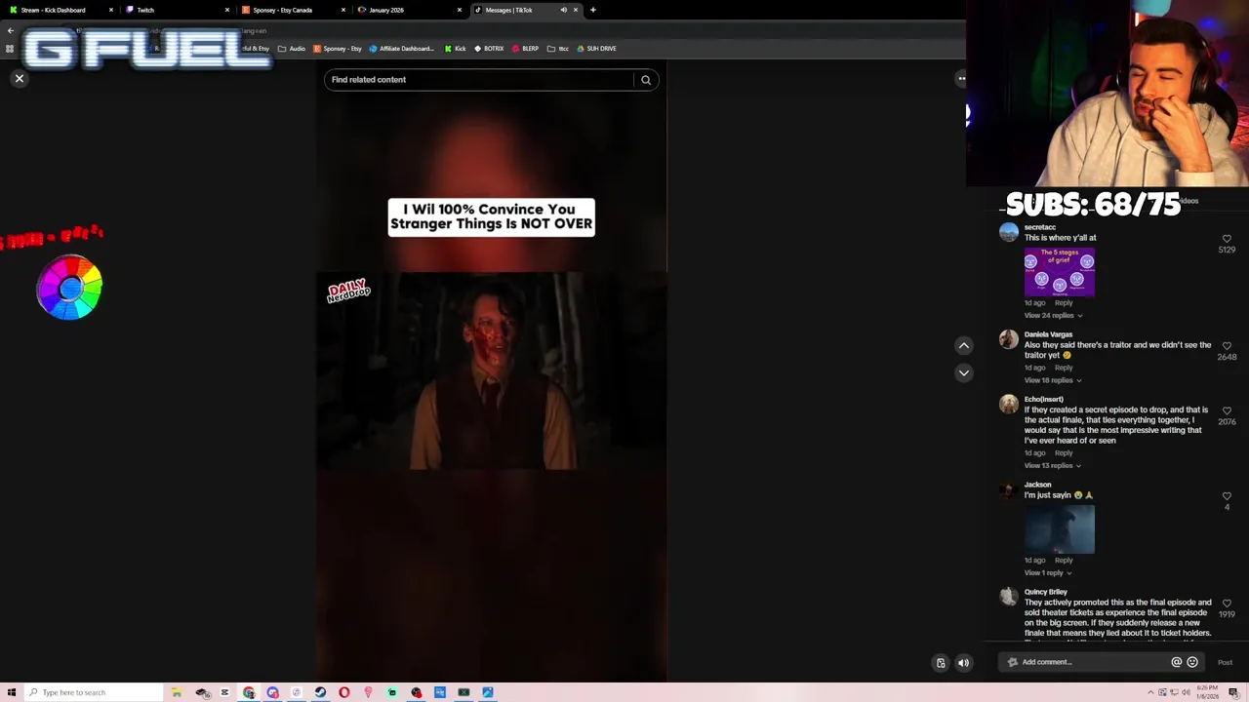Image resolution: width=1249 pixels, height=702 pixels.
Task: Expand View 18 replies under Daniela Vargas
Action: click(1053, 380)
